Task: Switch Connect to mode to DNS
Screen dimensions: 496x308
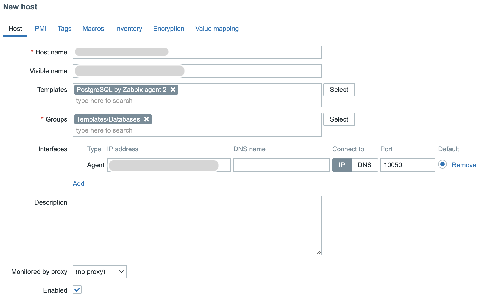Action: coord(364,165)
